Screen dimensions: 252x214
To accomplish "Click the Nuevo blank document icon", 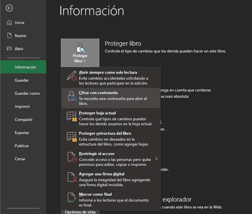I will point(9,36).
